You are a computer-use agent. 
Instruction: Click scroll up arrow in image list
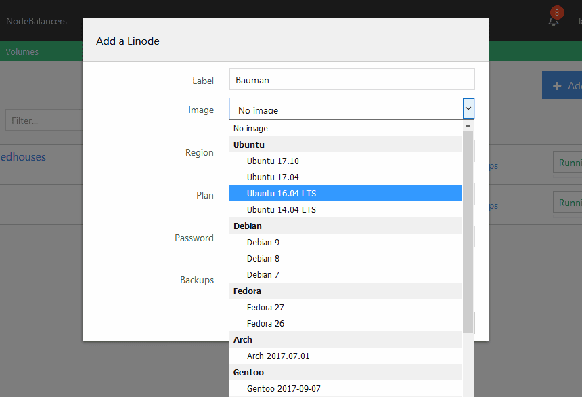[468, 127]
